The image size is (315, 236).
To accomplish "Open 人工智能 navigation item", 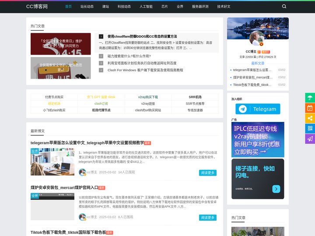I will pos(146,7).
